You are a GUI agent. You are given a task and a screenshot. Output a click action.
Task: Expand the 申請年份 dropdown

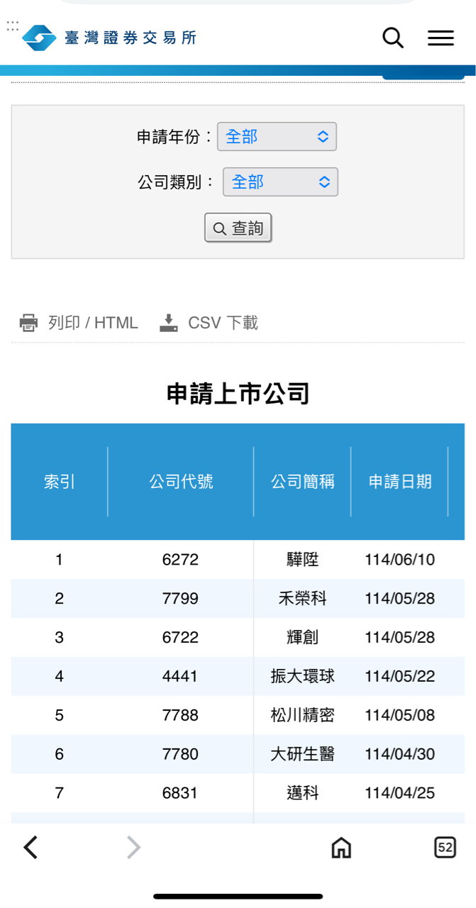[x=277, y=137]
